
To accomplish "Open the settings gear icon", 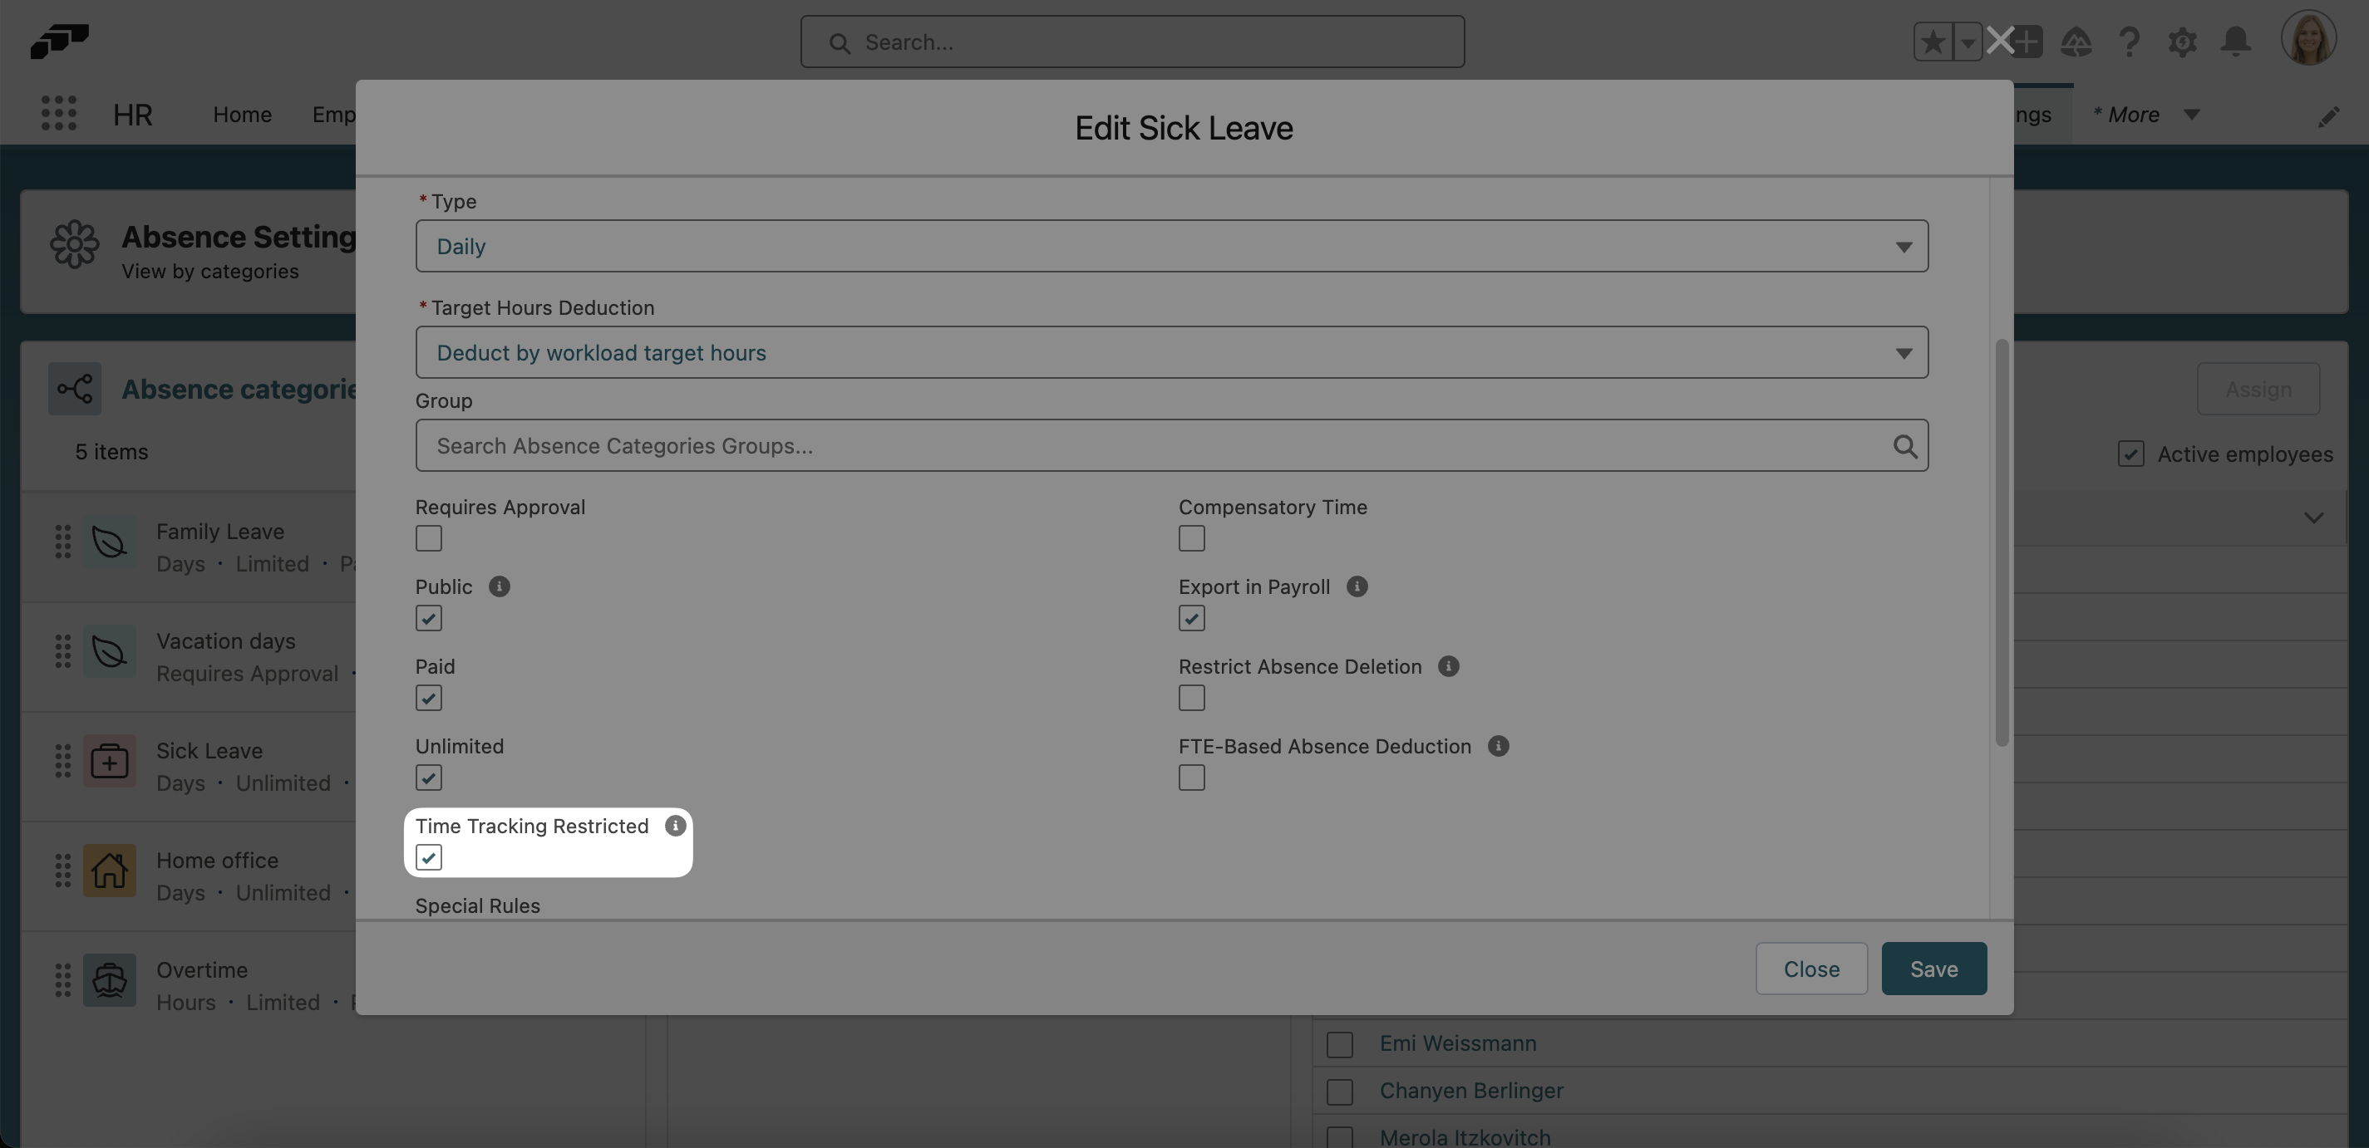I will pos(2182,42).
